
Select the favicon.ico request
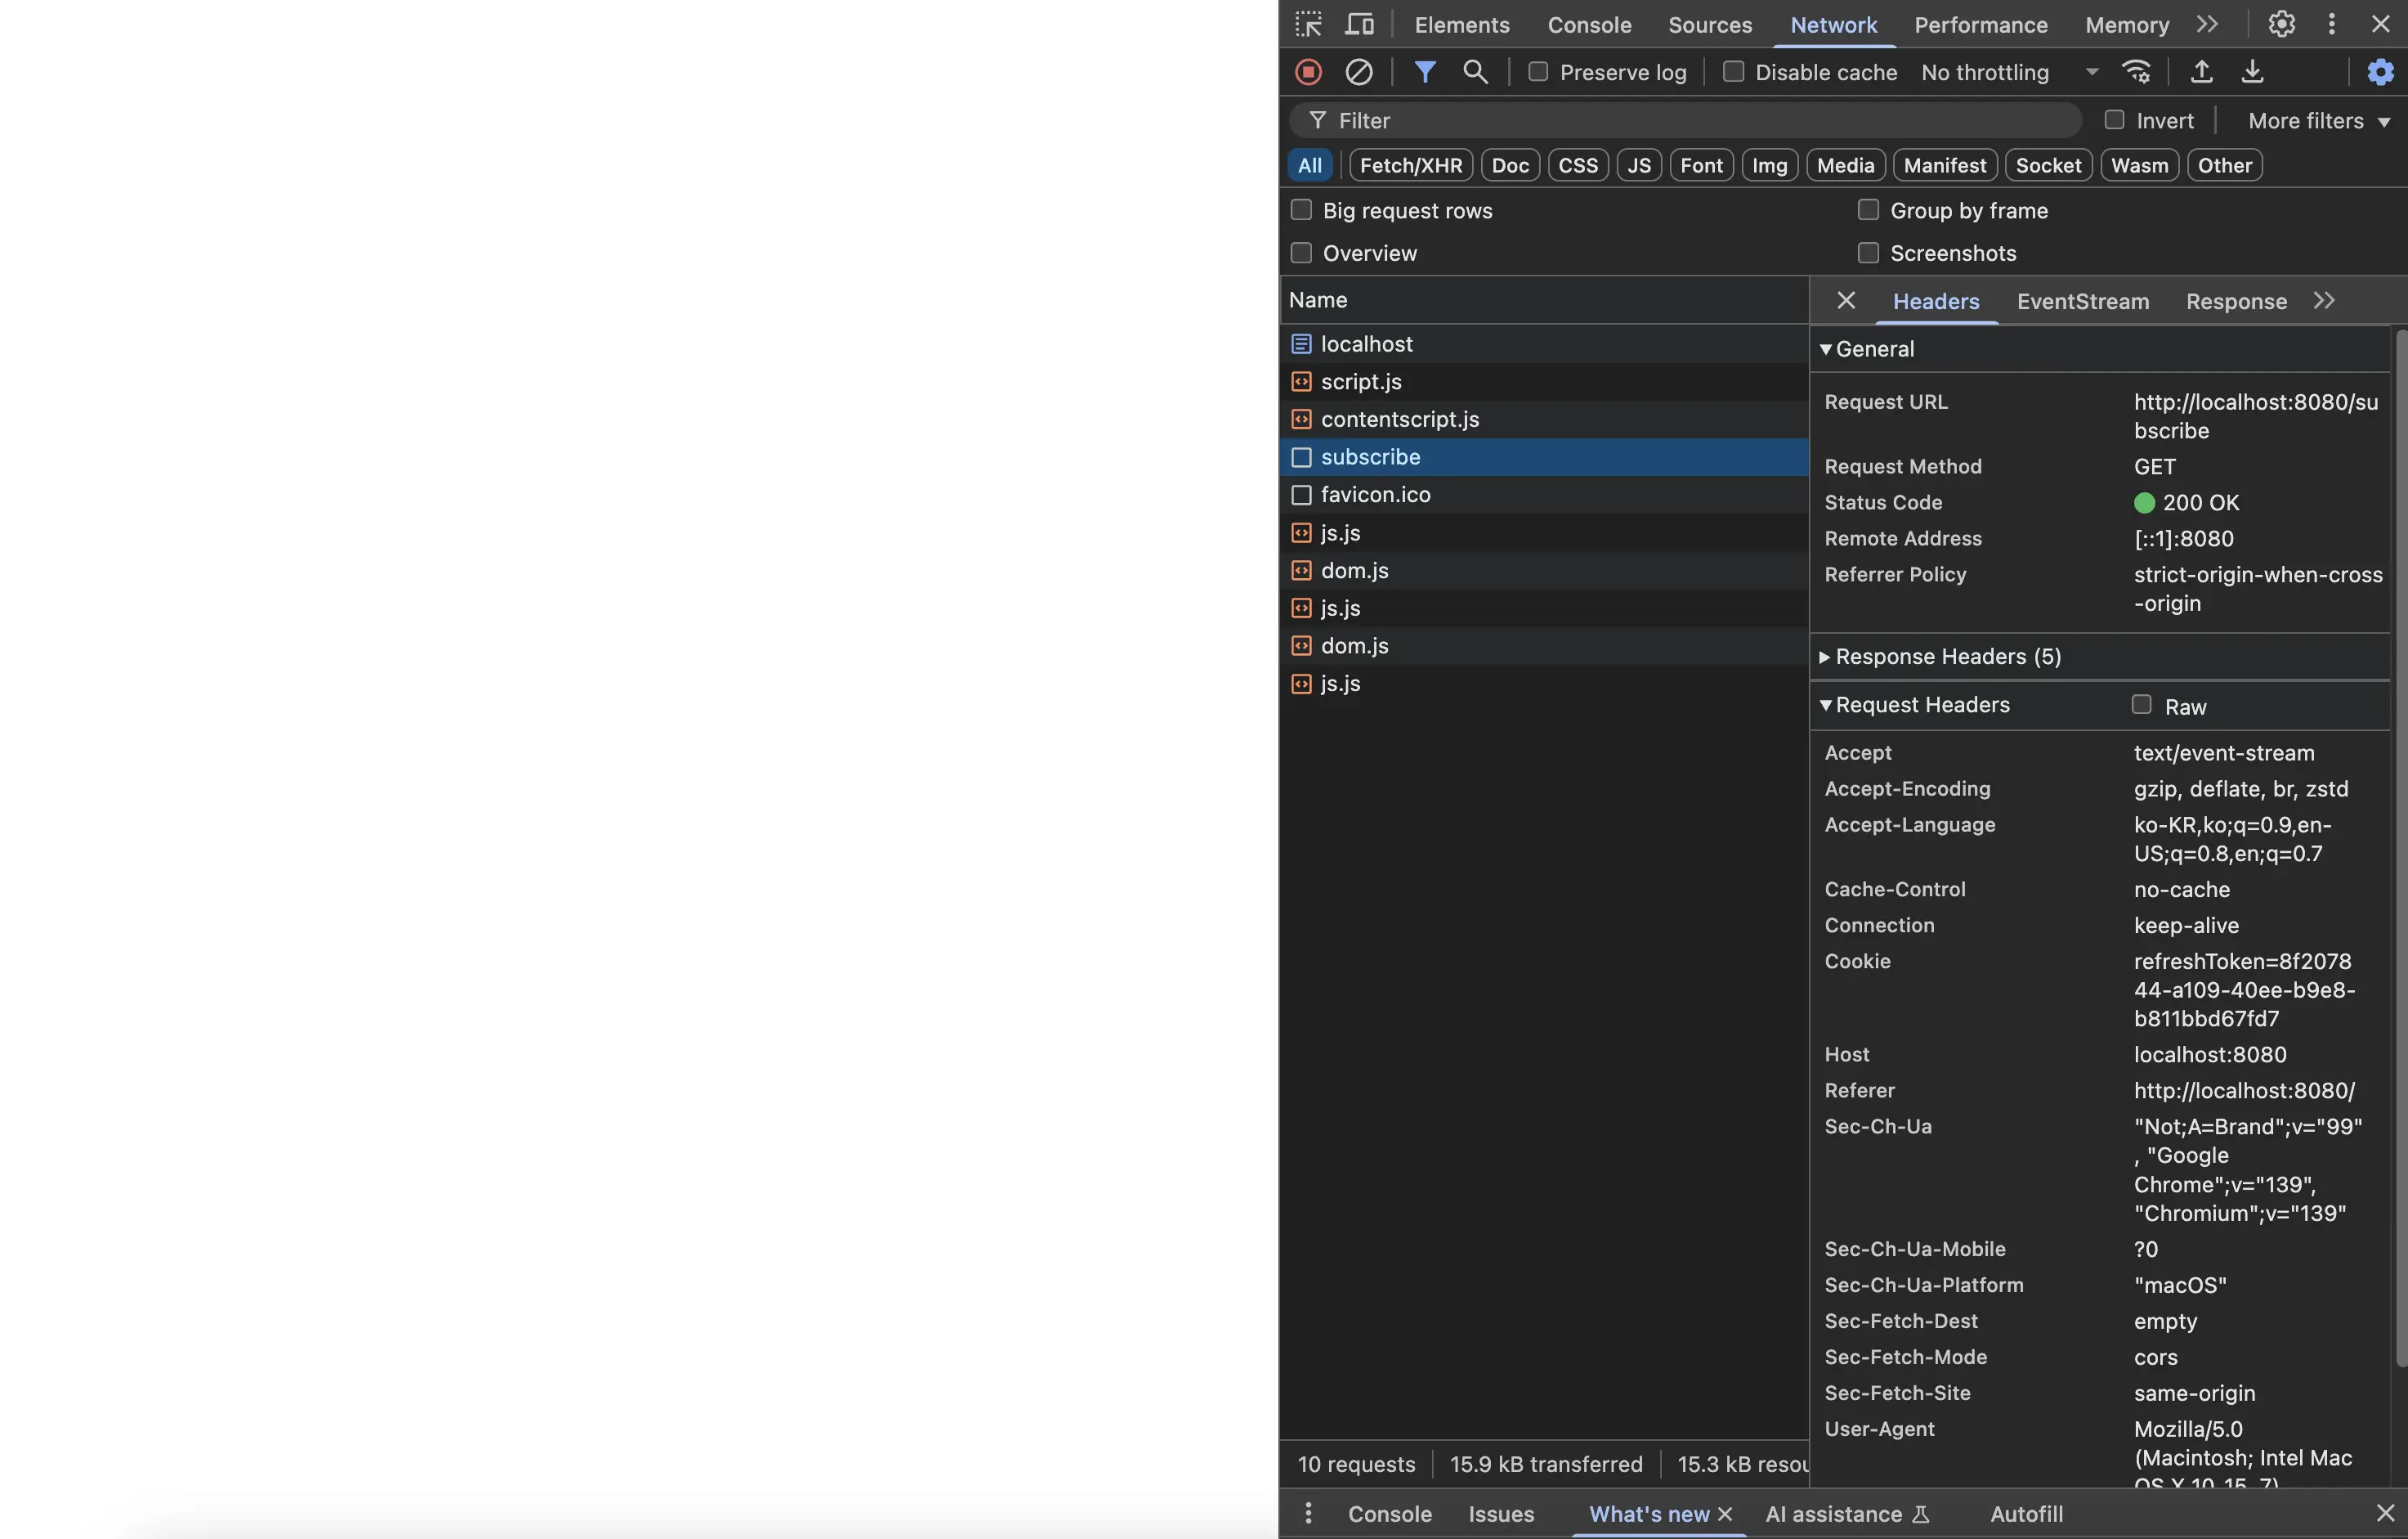(1375, 494)
